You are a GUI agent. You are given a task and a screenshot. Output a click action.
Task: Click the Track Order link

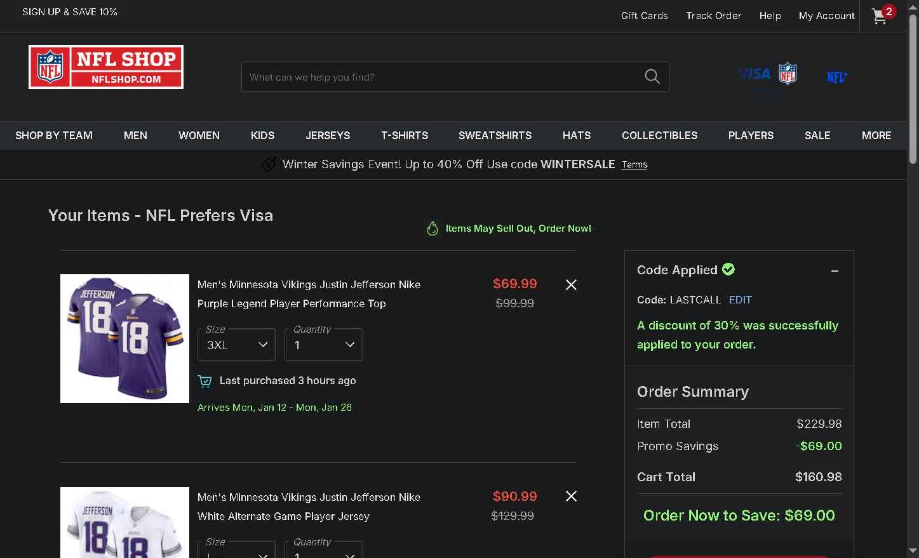click(x=713, y=16)
